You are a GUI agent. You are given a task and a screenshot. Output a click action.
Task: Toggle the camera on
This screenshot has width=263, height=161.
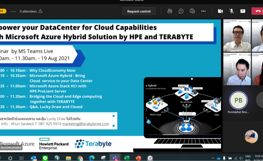click(220, 11)
